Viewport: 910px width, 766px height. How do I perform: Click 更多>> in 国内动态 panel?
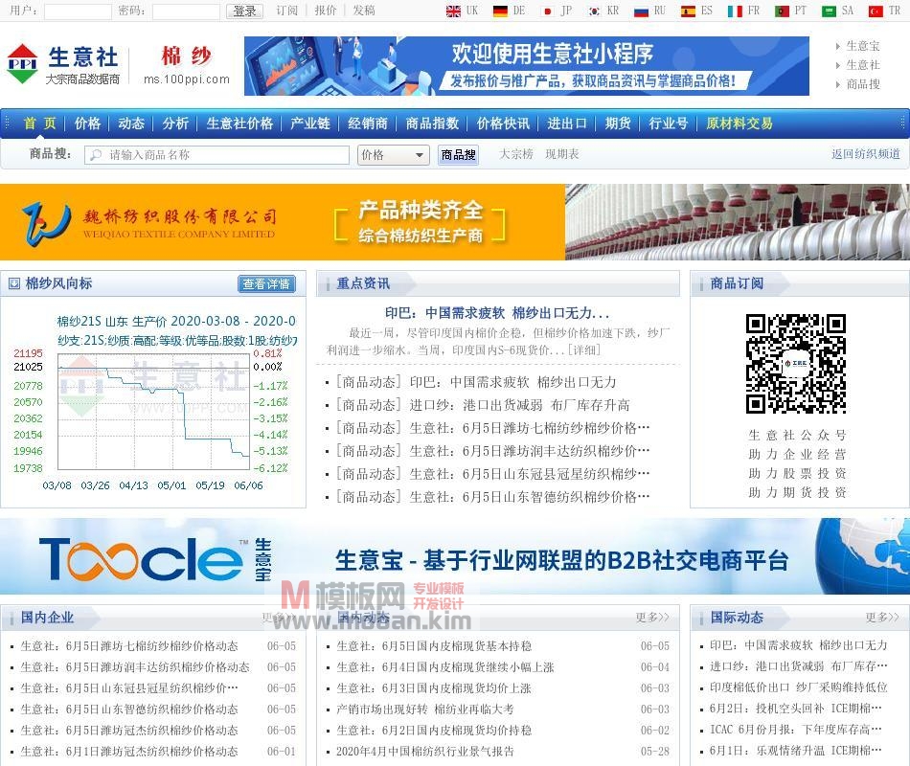point(652,618)
